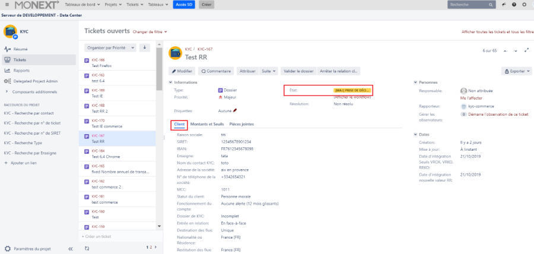Edit labels with the pencil icon

pos(235,110)
